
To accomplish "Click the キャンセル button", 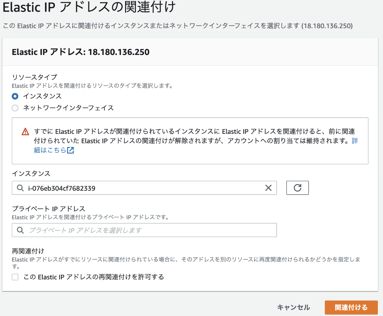I will point(293,307).
